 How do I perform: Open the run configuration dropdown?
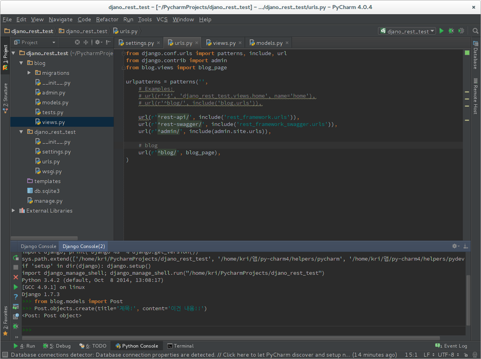(407, 31)
